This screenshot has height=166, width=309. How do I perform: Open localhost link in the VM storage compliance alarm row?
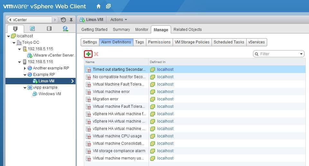tap(165, 151)
